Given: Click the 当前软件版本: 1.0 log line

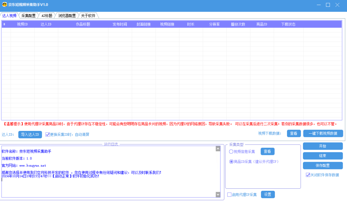Looking at the screenshot, I should pyautogui.click(x=17, y=158).
